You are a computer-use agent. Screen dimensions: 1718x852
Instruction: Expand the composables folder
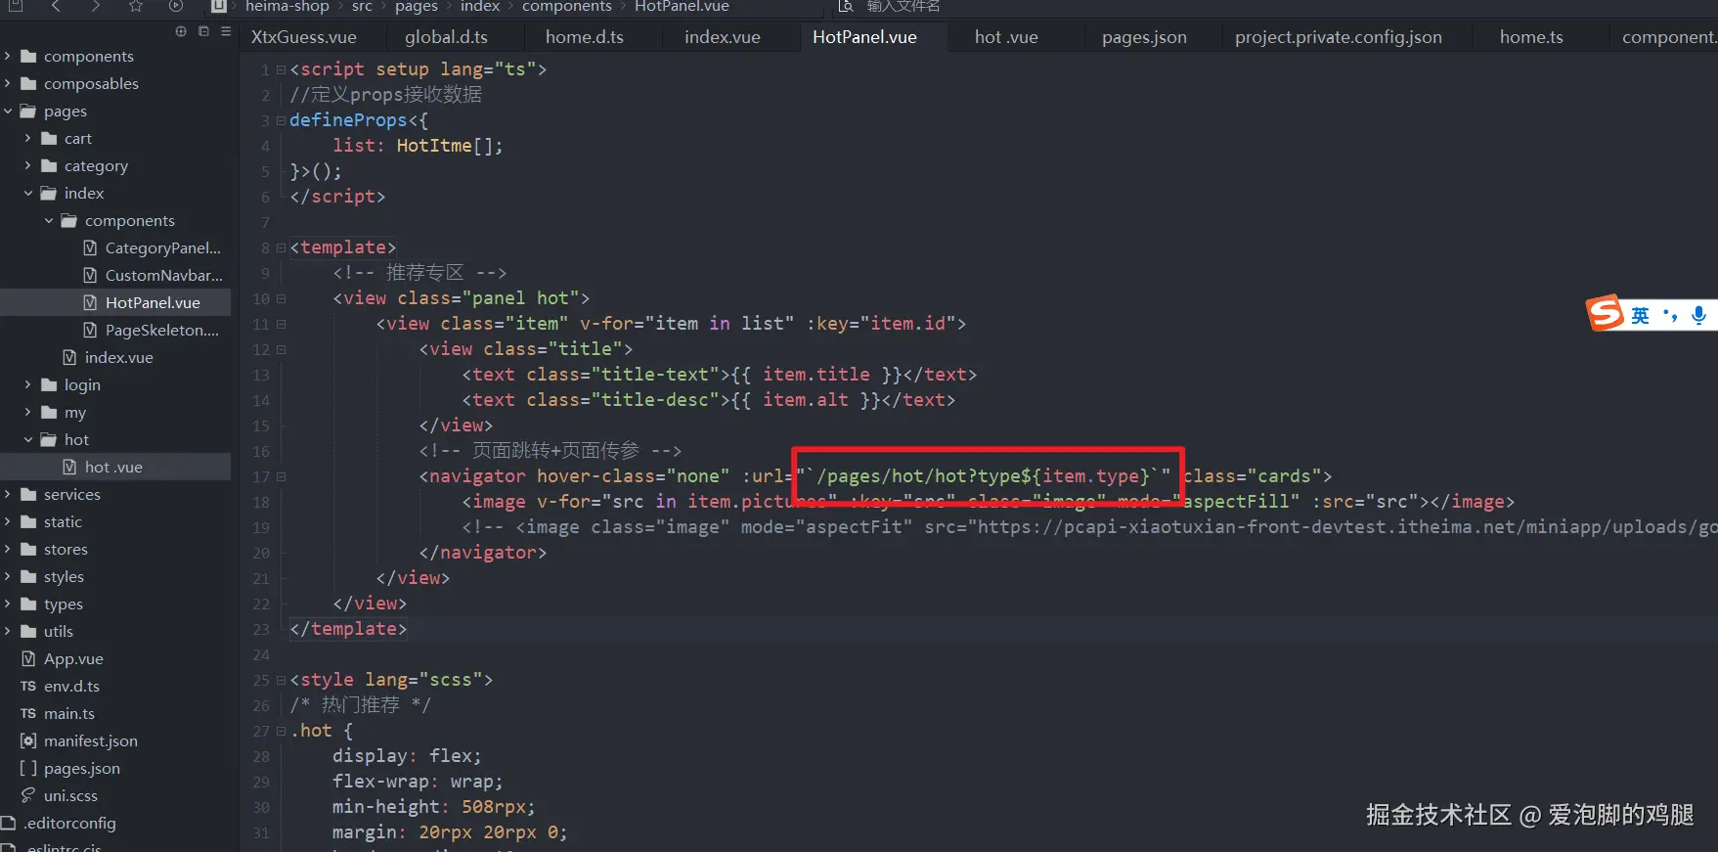point(8,83)
